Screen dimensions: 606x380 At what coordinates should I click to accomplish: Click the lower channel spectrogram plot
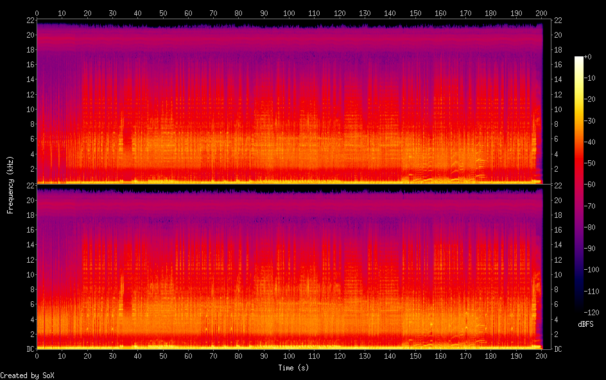point(294,267)
